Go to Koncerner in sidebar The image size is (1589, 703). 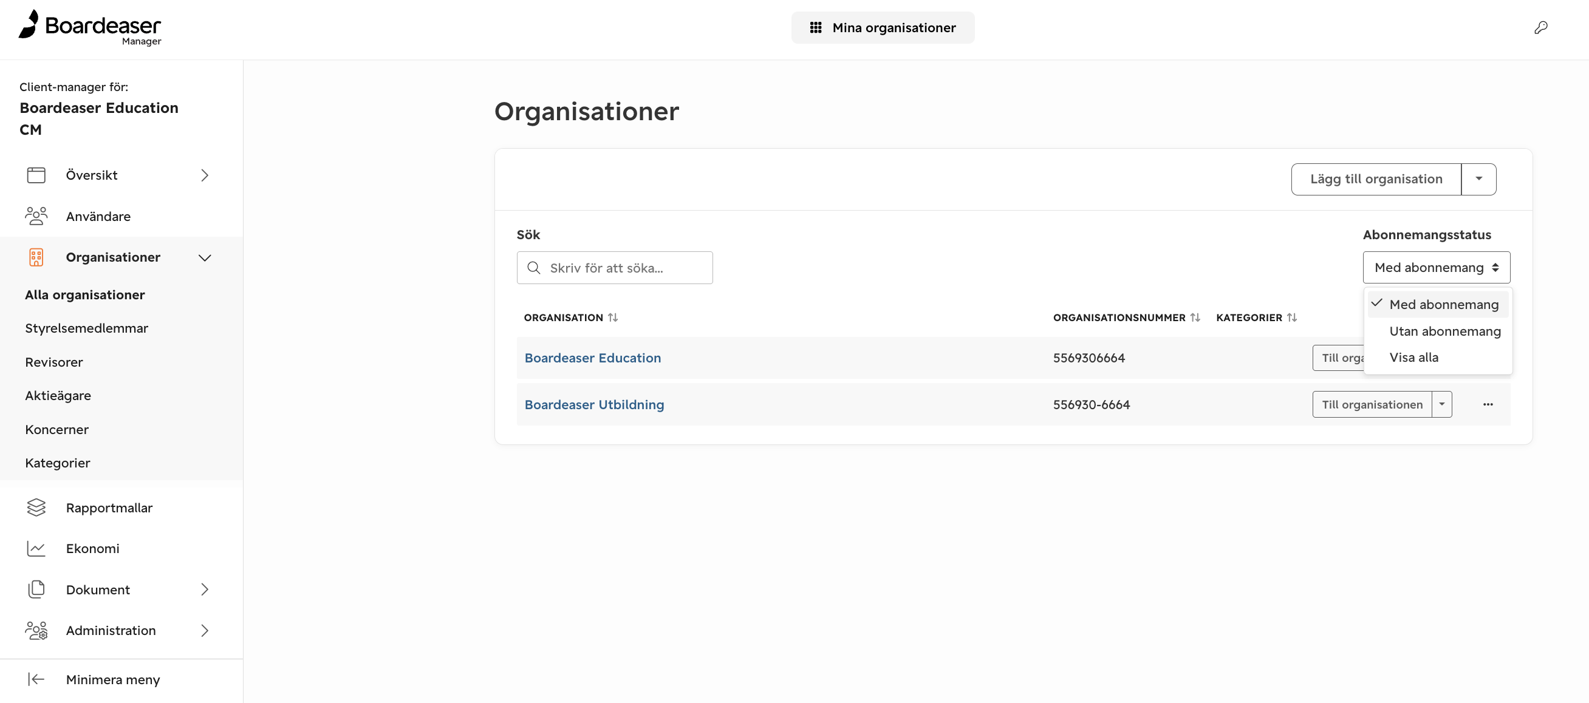tap(56, 429)
